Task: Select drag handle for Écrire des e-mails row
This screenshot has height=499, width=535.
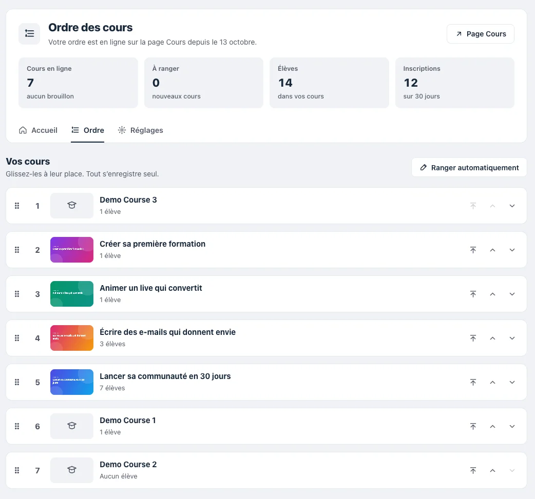Action: (17, 338)
